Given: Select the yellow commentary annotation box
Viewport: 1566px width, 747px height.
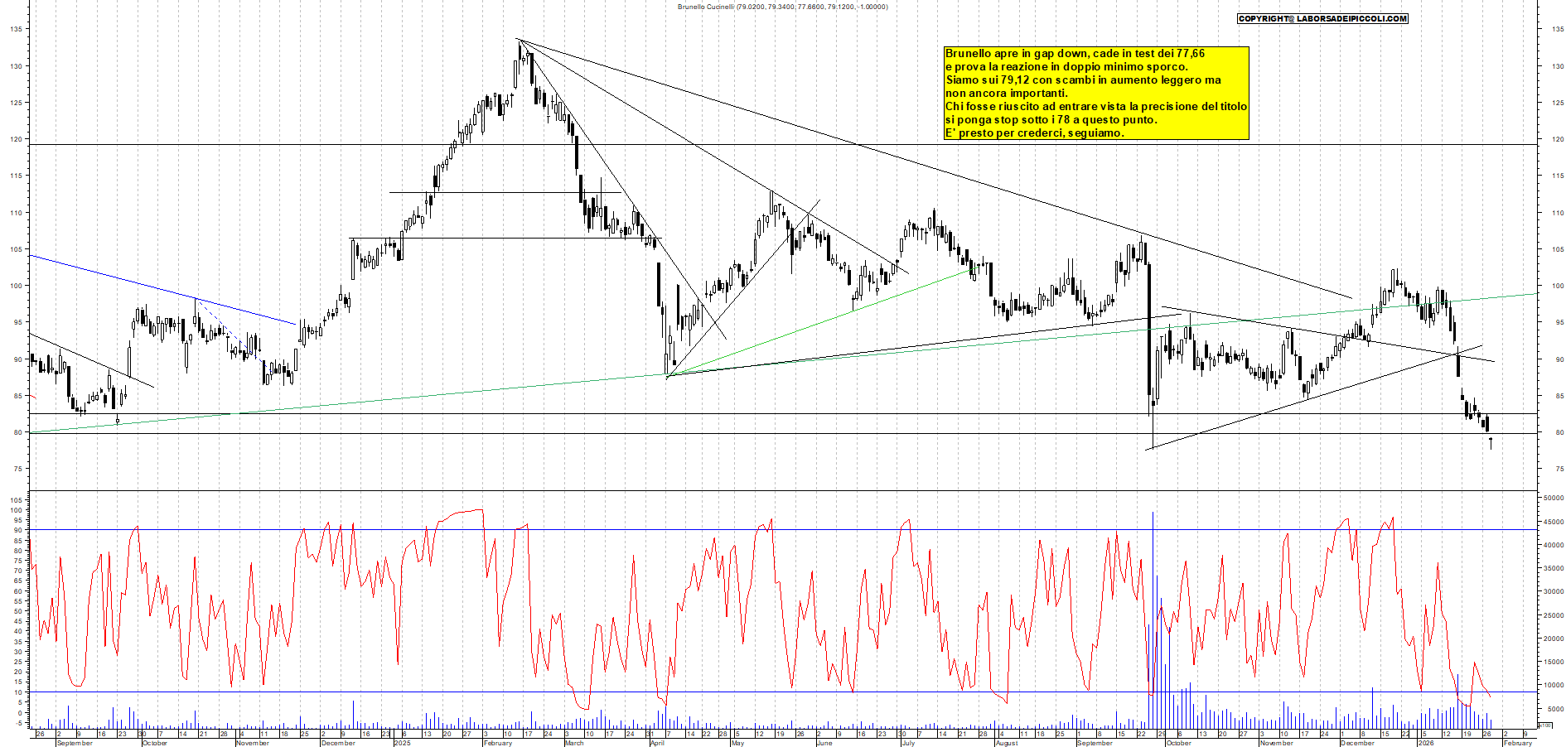Looking at the screenshot, I should [1096, 93].
